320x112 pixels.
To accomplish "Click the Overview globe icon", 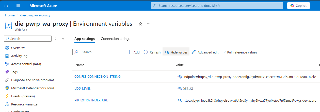I will tap(7, 48).
